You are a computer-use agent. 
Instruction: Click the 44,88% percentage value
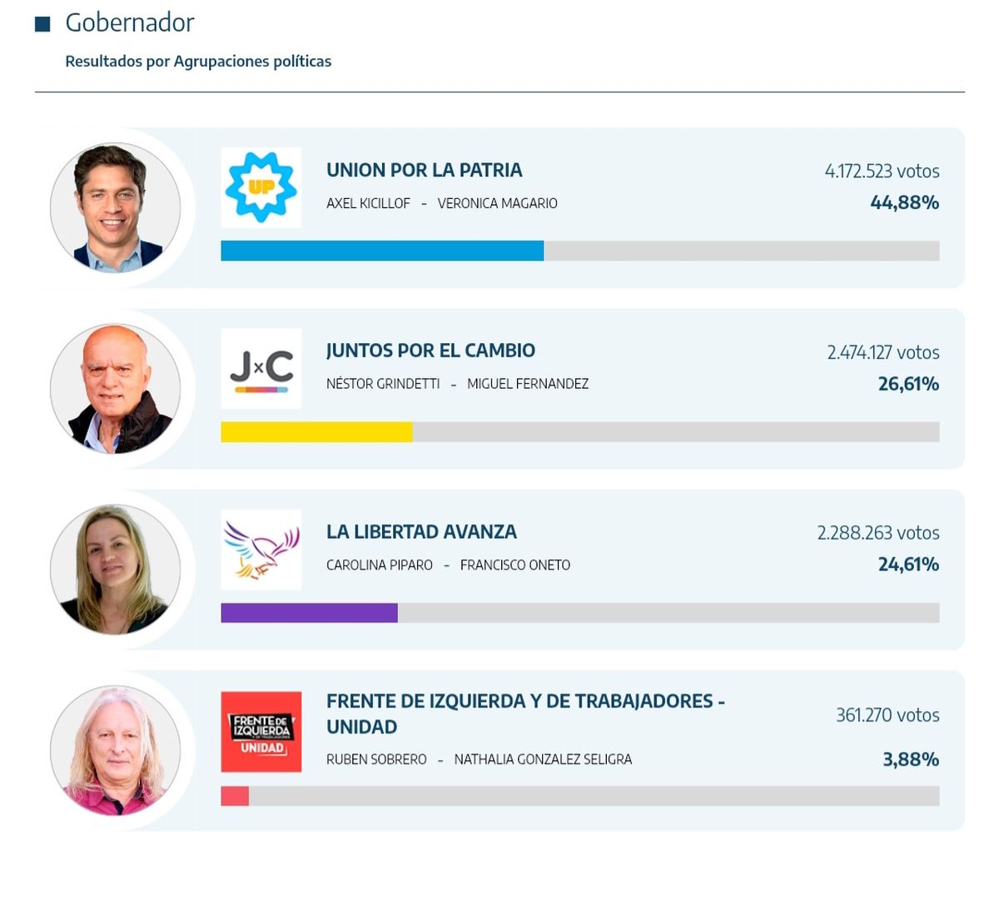coord(904,202)
